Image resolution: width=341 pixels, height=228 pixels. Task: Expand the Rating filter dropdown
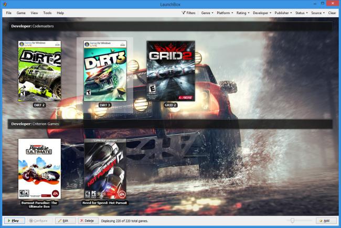coord(243,13)
